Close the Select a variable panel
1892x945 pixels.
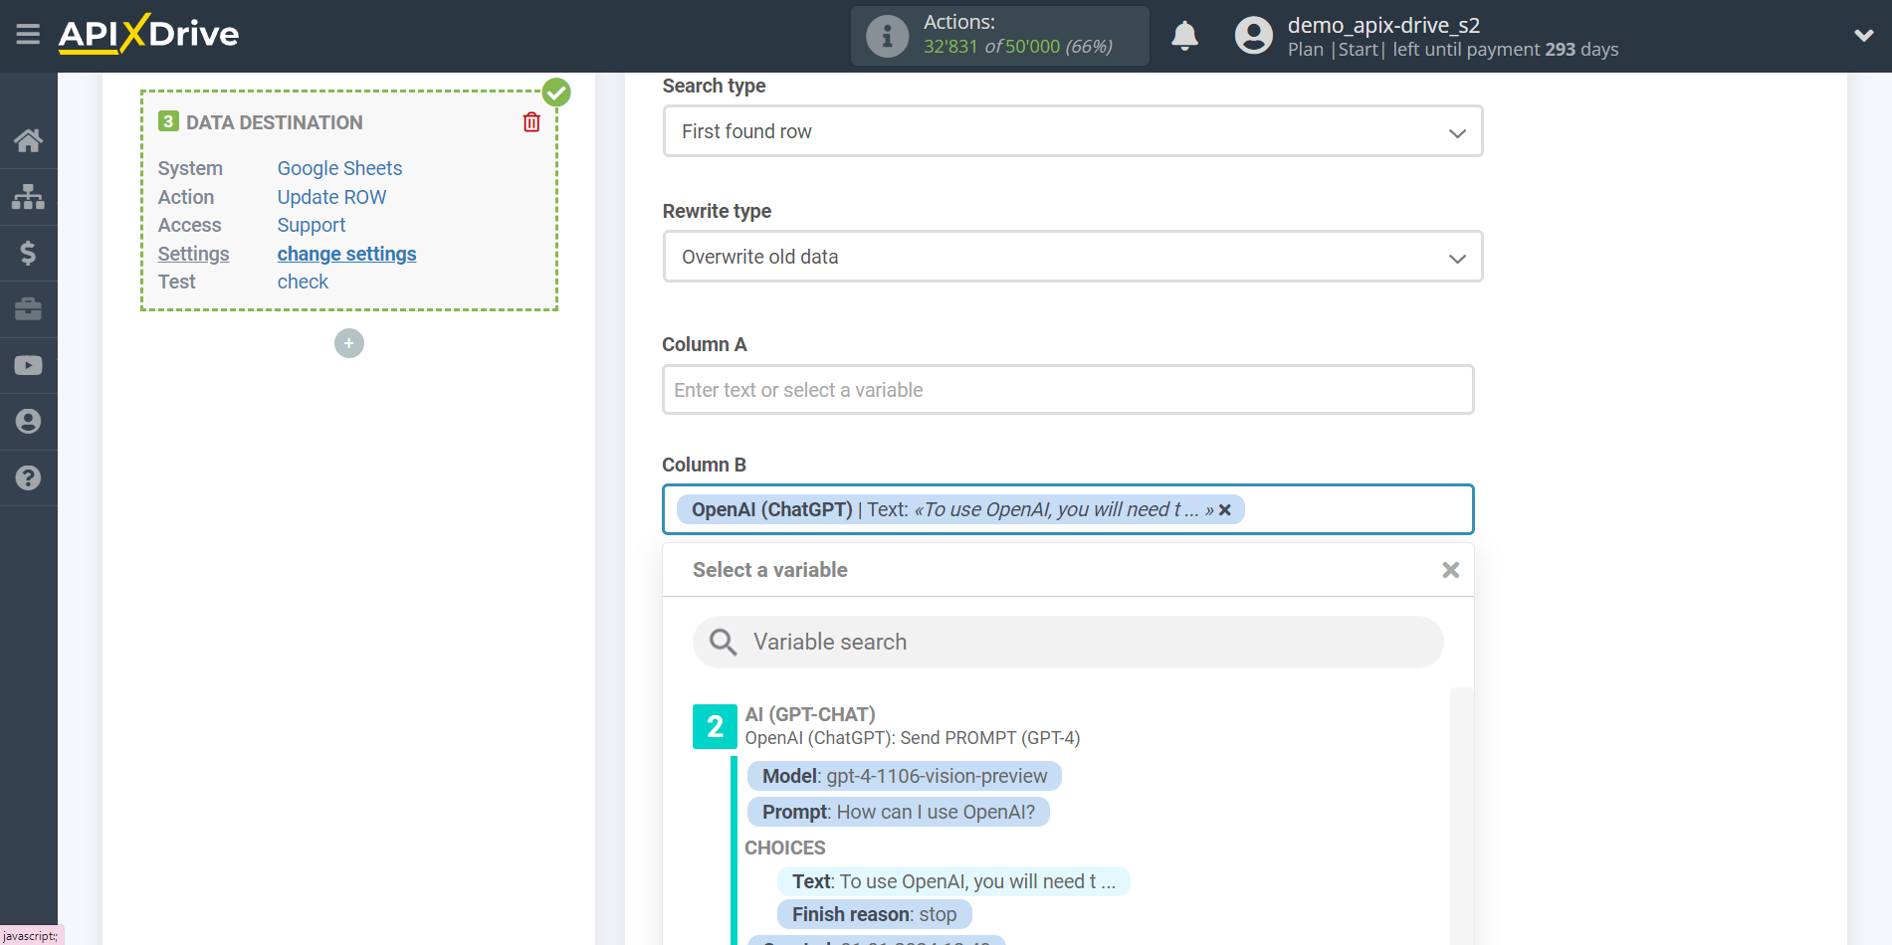pyautogui.click(x=1451, y=570)
